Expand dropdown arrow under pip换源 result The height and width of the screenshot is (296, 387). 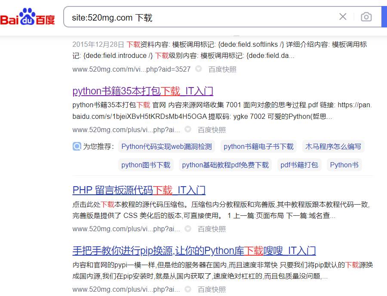188,289
